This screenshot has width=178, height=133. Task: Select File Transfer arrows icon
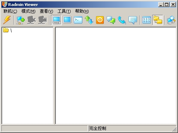(89, 20)
